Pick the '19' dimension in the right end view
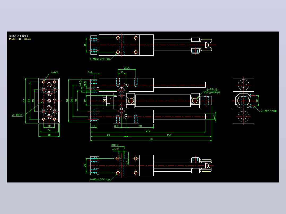The width and height of the screenshot is (286, 214). 257,101
